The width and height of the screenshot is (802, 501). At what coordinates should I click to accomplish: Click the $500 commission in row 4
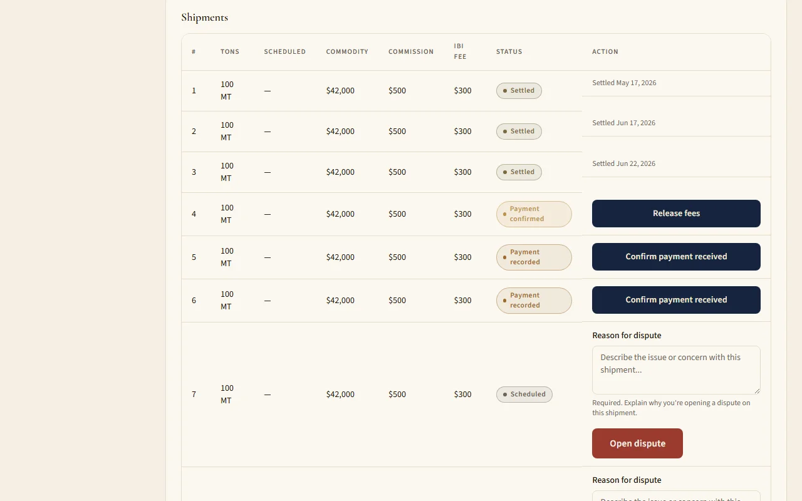pos(397,214)
